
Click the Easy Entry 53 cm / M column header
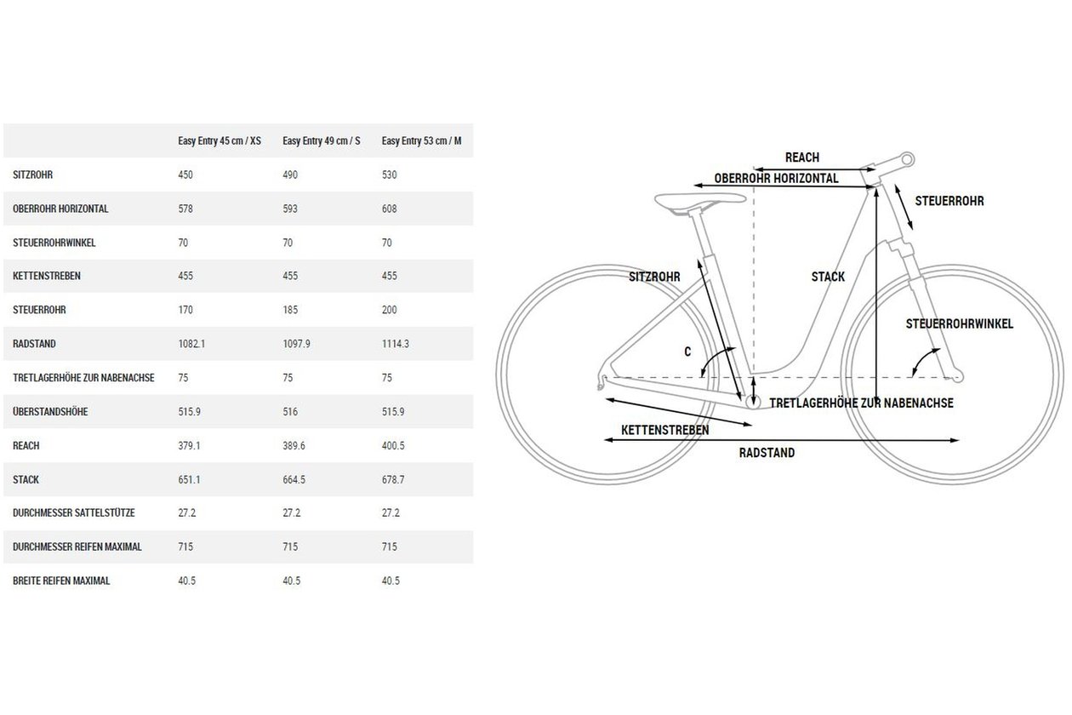421,140
